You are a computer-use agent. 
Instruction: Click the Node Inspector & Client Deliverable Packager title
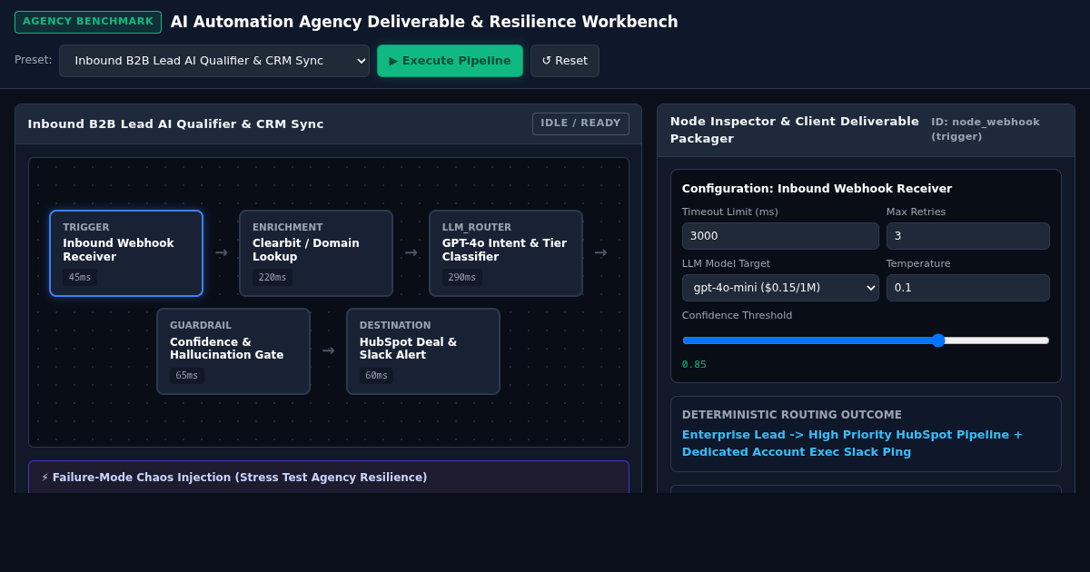pyautogui.click(x=795, y=130)
